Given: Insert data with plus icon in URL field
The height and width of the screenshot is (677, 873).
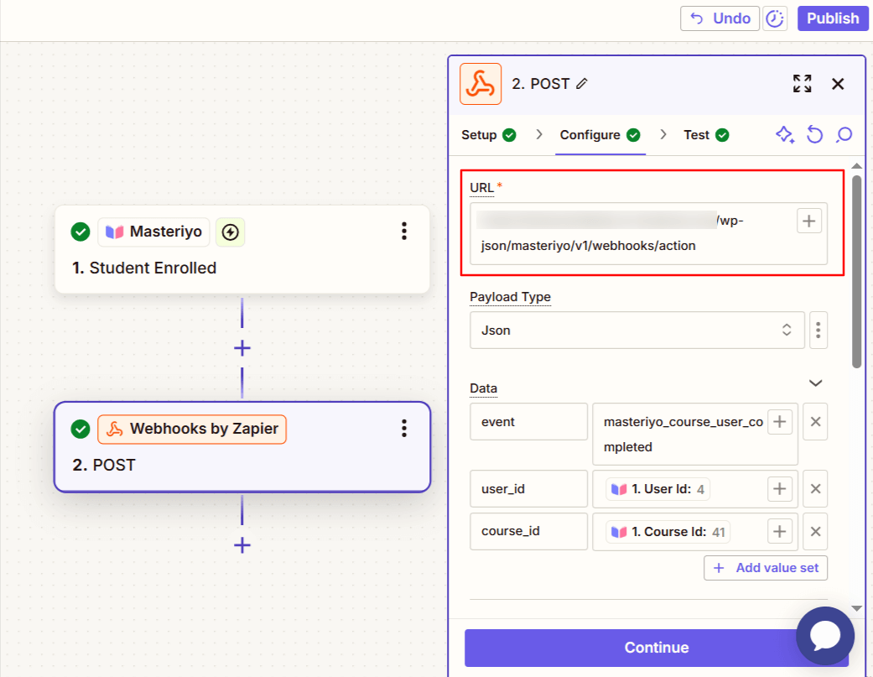Looking at the screenshot, I should pos(809,221).
